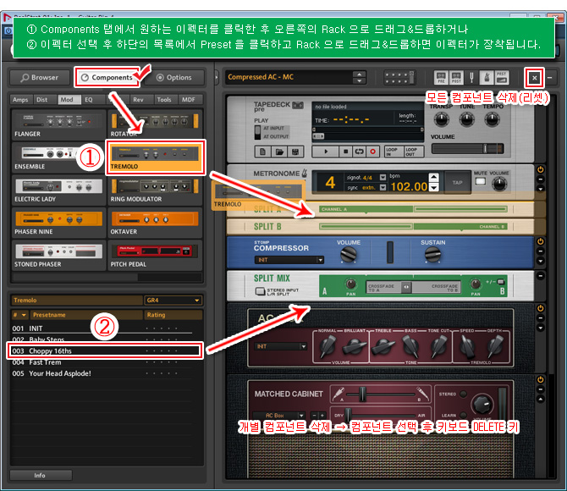Toggle Matched Cabinet power button

(x=540, y=379)
